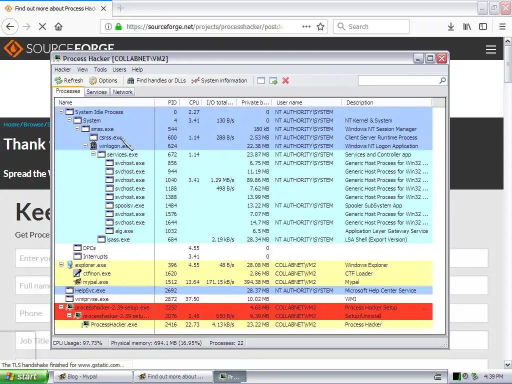The image size is (512, 384).
Task: Sort the process list by the Name column
Action: click(x=104, y=102)
